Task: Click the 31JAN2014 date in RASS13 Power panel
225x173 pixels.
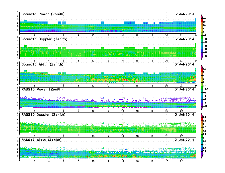Action: tap(184, 89)
